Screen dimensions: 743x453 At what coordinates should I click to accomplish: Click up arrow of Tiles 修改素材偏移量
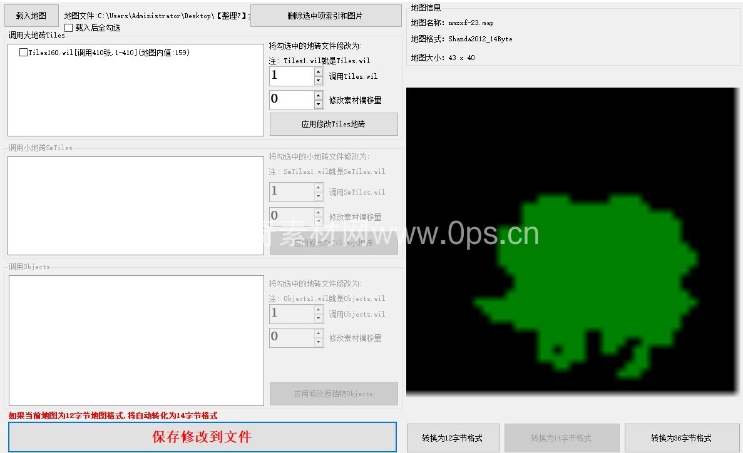click(x=318, y=96)
